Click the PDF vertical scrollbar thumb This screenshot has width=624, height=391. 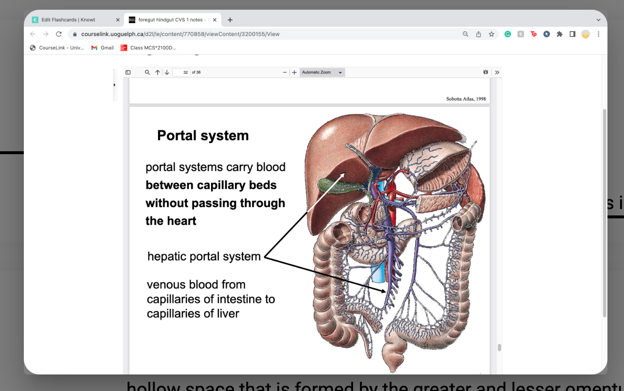[499, 348]
